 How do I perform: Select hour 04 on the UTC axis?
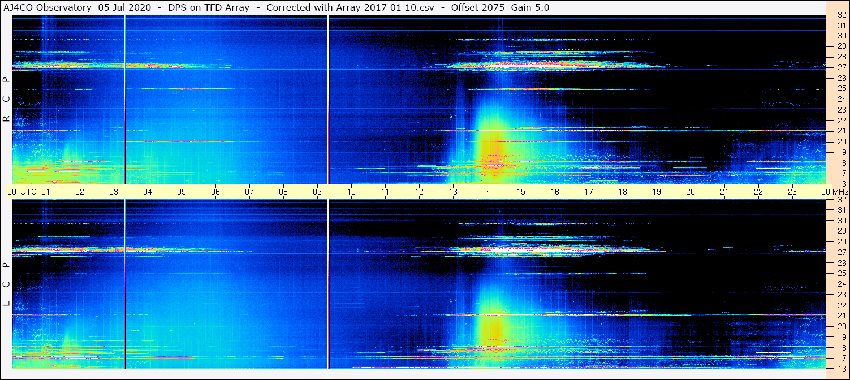(148, 192)
